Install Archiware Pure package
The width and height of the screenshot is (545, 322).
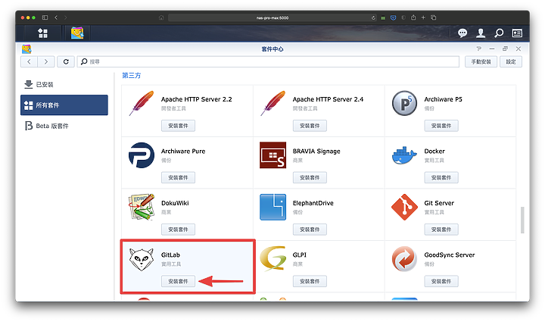click(x=178, y=177)
